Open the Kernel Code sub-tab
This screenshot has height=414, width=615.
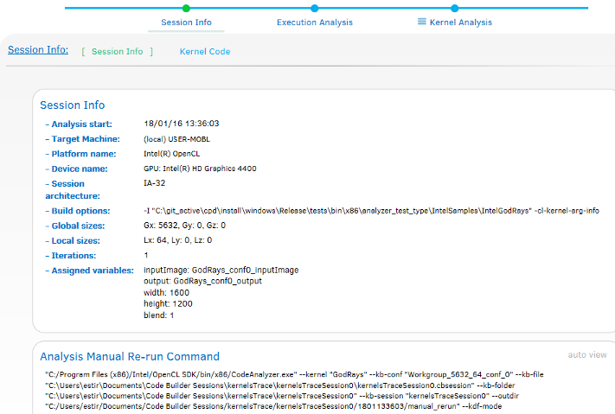pyautogui.click(x=205, y=52)
